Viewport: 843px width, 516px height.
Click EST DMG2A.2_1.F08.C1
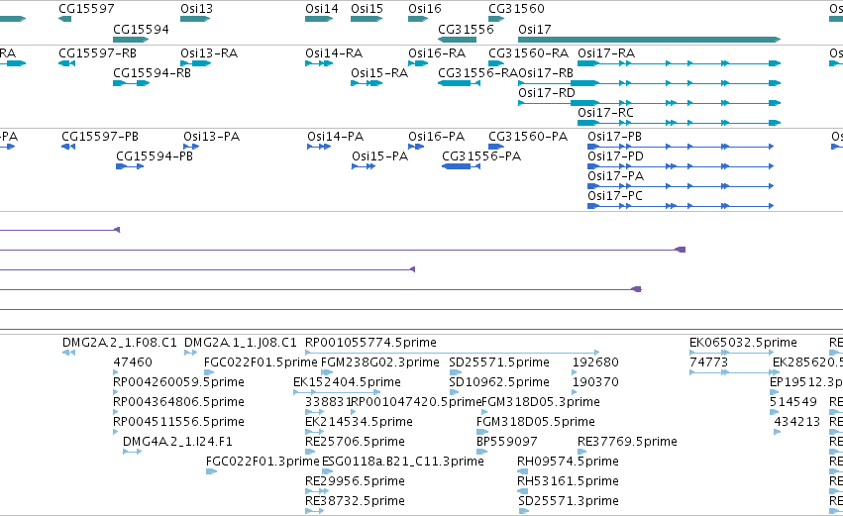point(119,343)
